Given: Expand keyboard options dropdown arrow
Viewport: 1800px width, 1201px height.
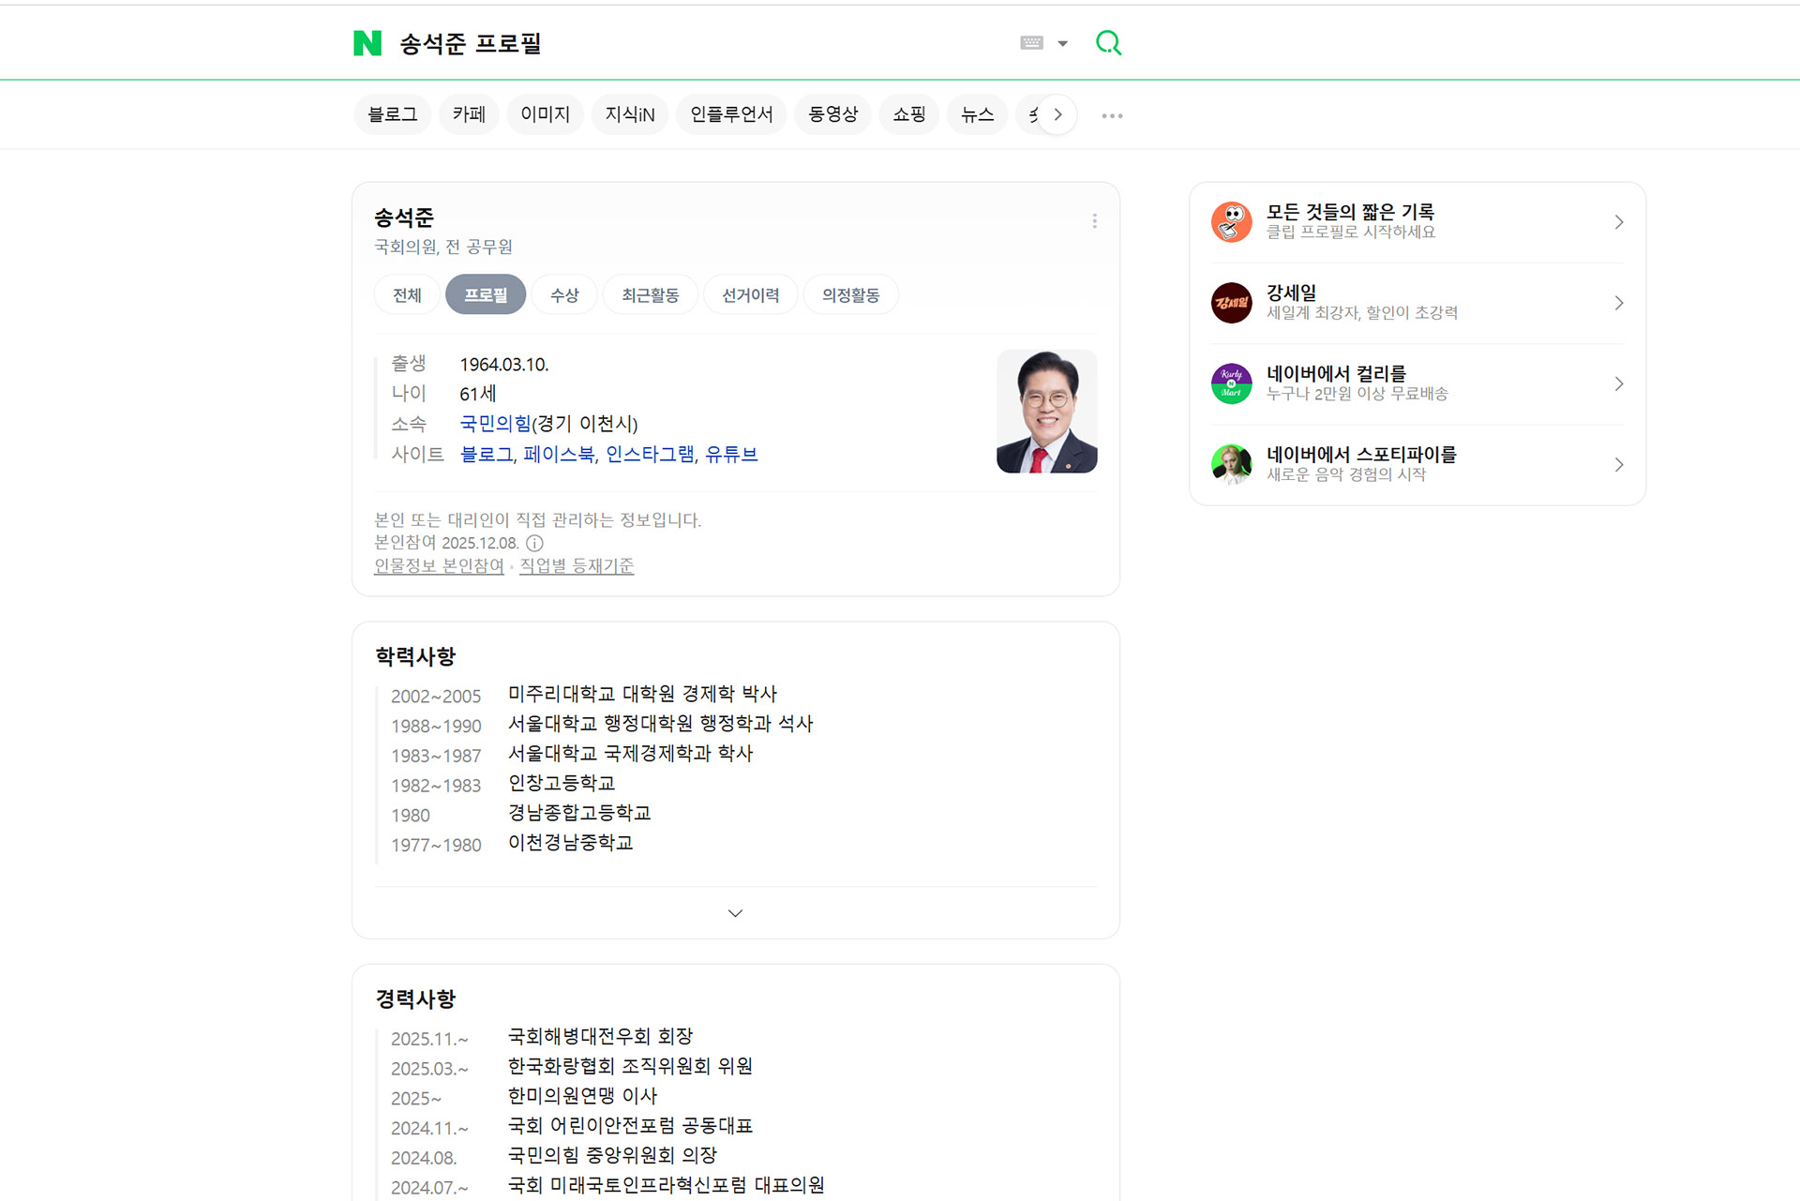Looking at the screenshot, I should pos(1063,43).
